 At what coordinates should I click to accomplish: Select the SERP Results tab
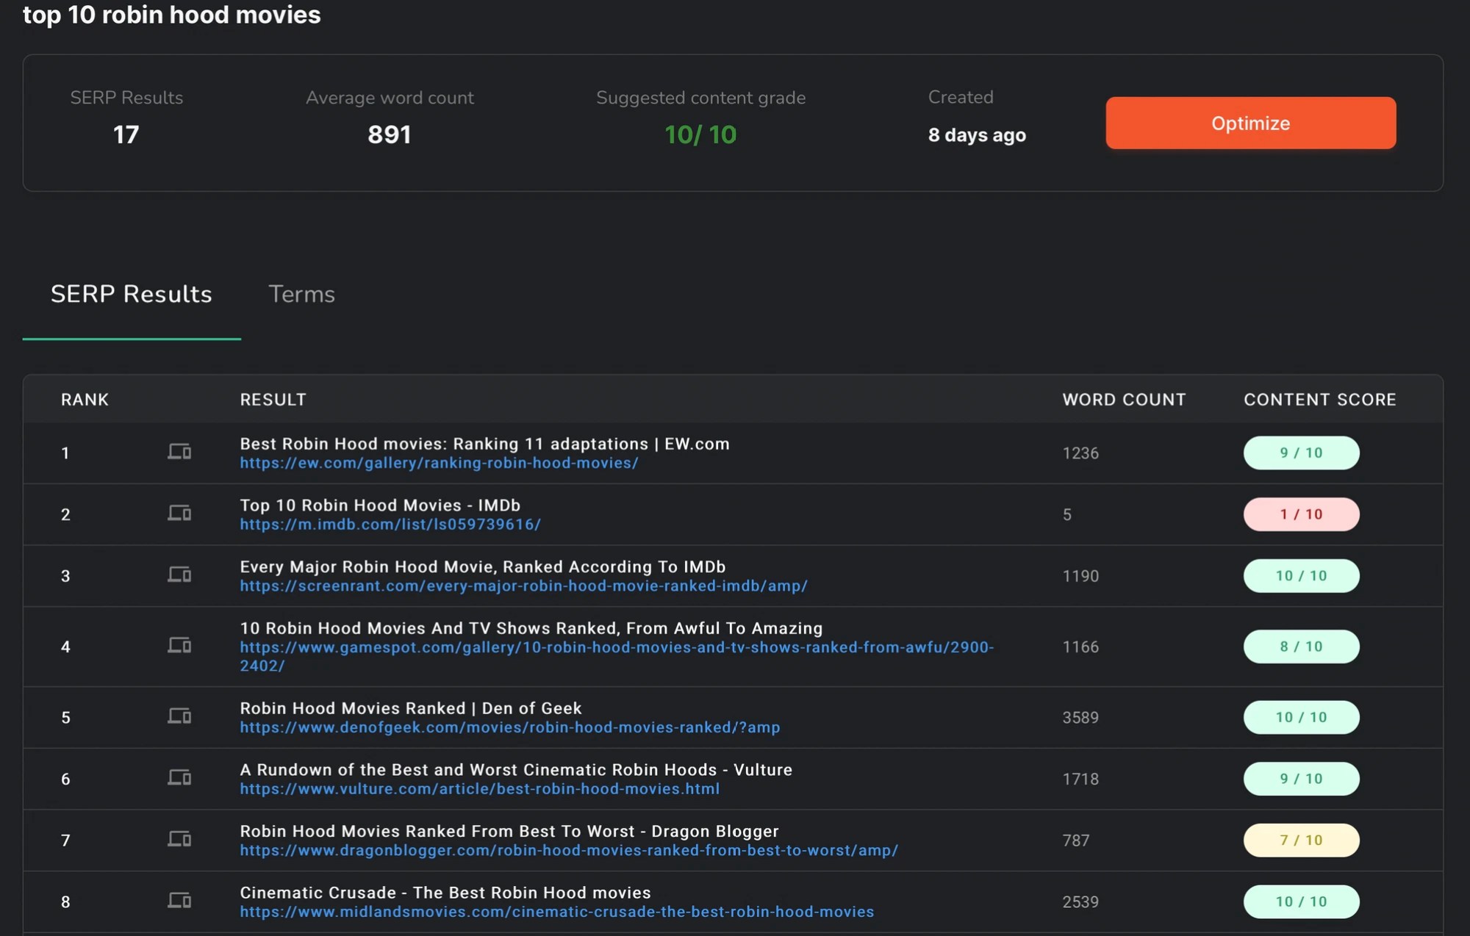coord(131,294)
